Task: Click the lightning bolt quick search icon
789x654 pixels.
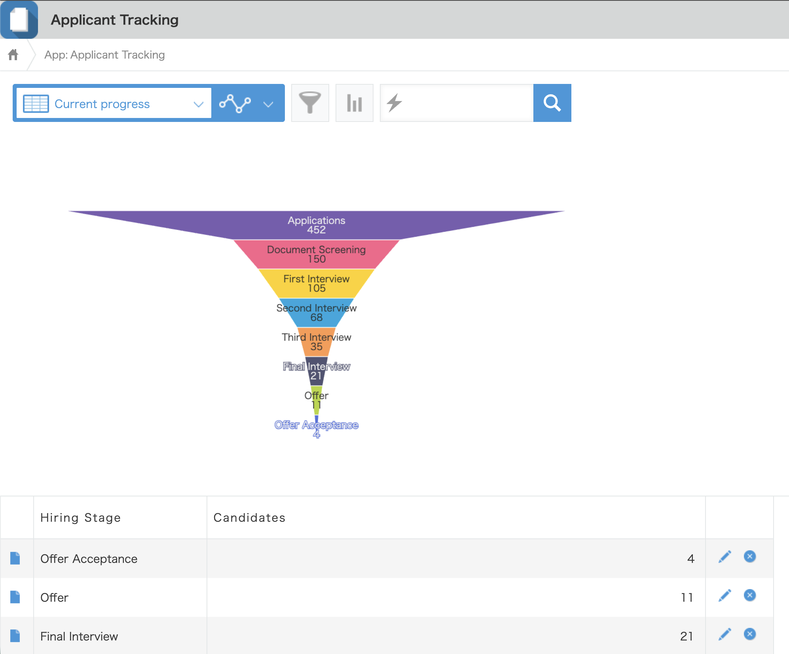Action: pos(394,103)
